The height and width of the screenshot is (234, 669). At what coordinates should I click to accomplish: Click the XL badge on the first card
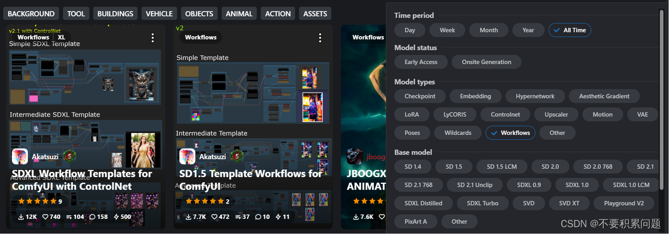(62, 37)
